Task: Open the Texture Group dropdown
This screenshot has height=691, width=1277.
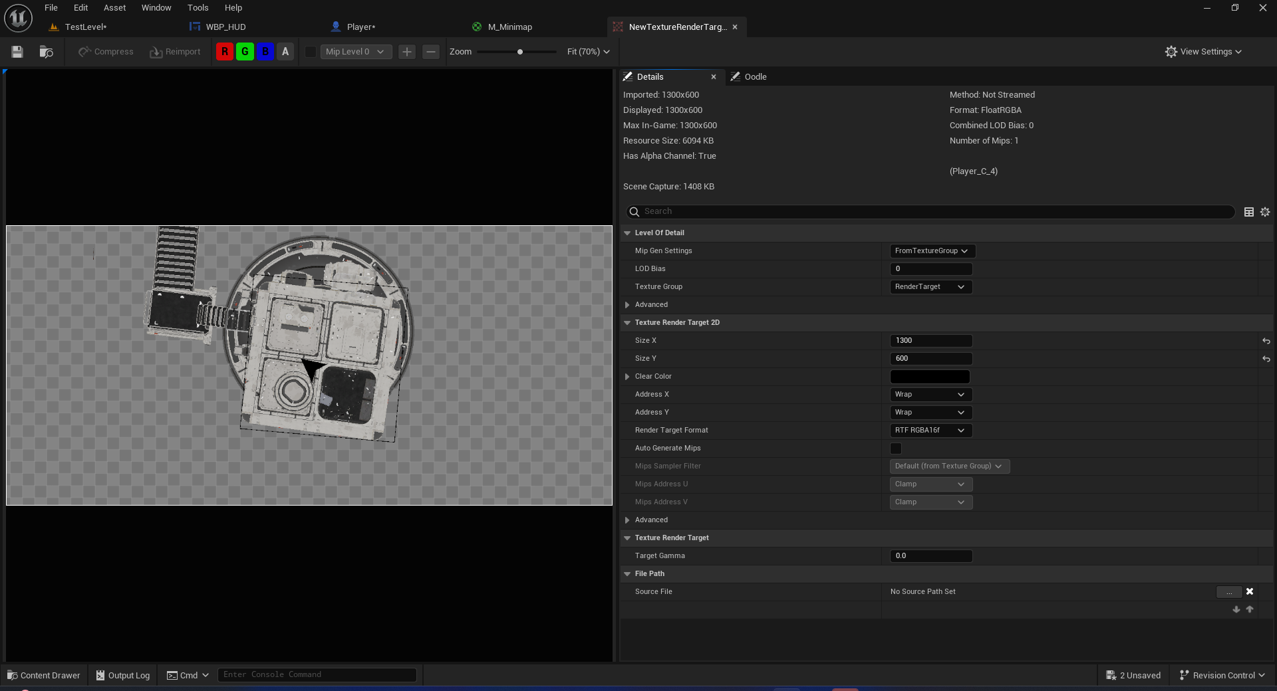Action: [931, 287]
